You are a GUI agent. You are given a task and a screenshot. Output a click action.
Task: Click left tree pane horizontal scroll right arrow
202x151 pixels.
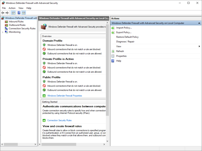35,145
